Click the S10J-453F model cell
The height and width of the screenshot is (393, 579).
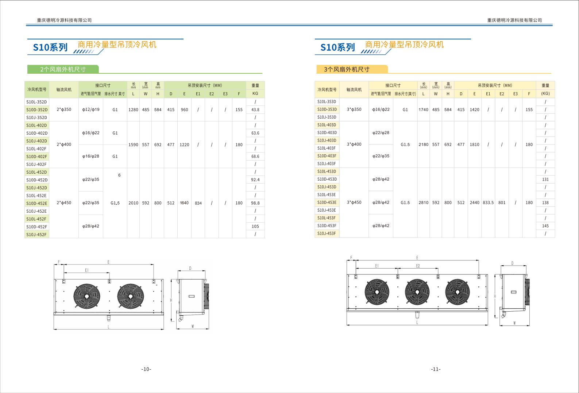[327, 234]
